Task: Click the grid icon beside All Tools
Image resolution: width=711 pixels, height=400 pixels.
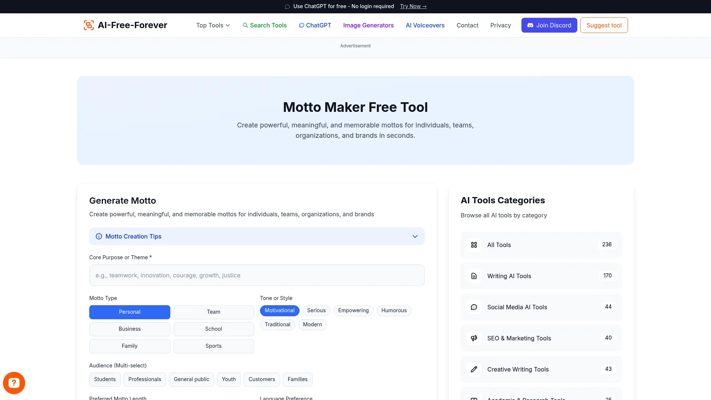Action: (474, 245)
